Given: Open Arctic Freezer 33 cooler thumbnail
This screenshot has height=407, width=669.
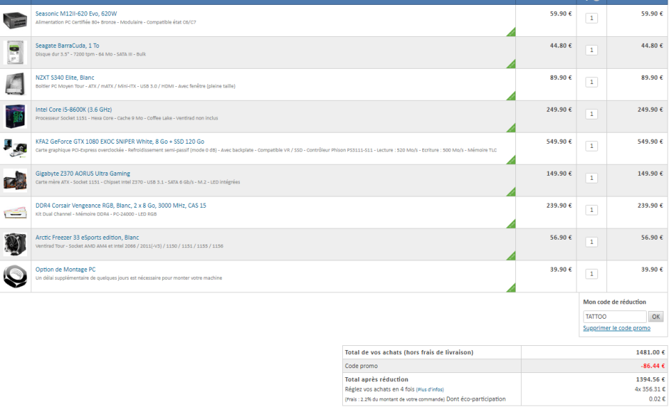Looking at the screenshot, I should (15, 244).
